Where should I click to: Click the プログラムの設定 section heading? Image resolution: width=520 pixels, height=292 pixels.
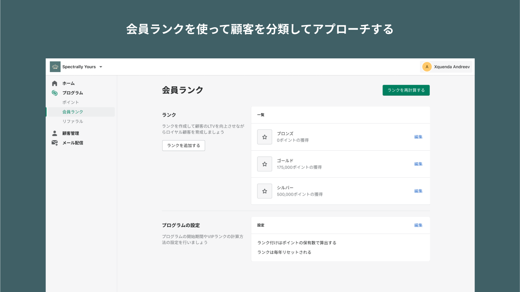click(181, 225)
